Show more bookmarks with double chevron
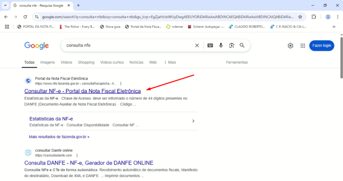Image resolution: width=343 pixels, height=181 pixels. tap(334, 27)
